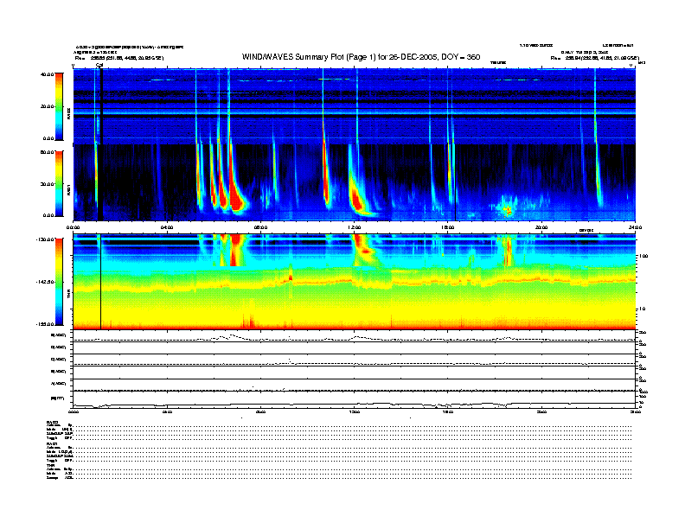Select the 04:00 tick under the RAD1 spectrogram

[167, 227]
